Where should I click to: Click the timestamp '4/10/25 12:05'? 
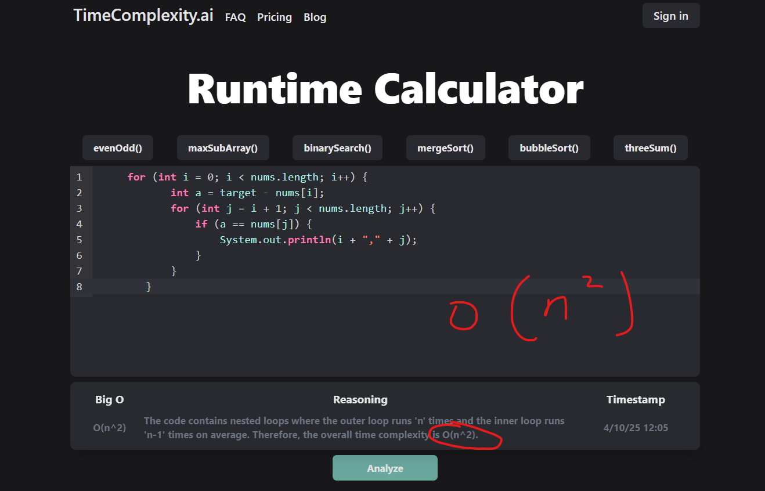(636, 428)
